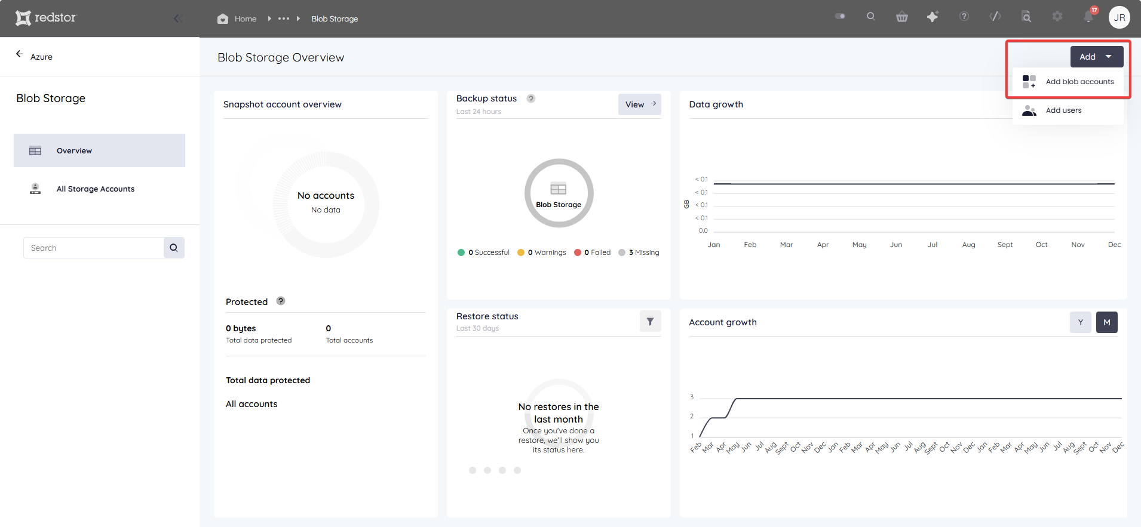Click the code brackets developer icon
This screenshot has width=1141, height=527.
[x=995, y=17]
